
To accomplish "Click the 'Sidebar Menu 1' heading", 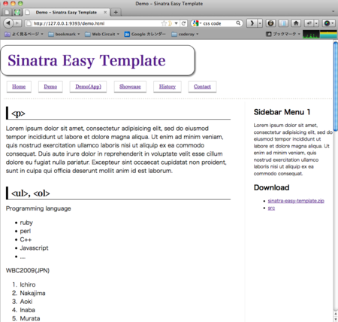I will click(x=282, y=112).
